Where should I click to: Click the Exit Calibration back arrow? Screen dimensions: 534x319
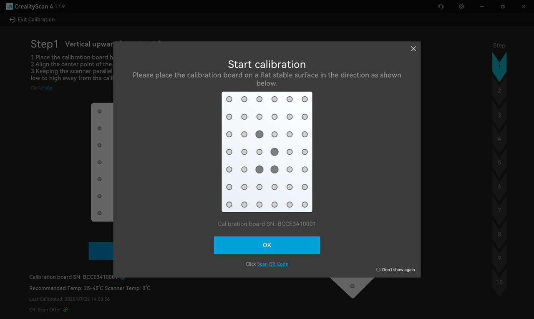[12, 20]
